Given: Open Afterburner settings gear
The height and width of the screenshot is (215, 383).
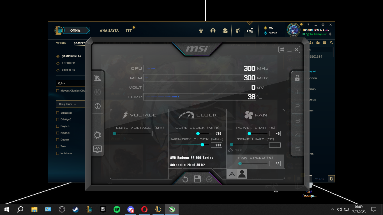Looking at the screenshot, I should pyautogui.click(x=97, y=135).
